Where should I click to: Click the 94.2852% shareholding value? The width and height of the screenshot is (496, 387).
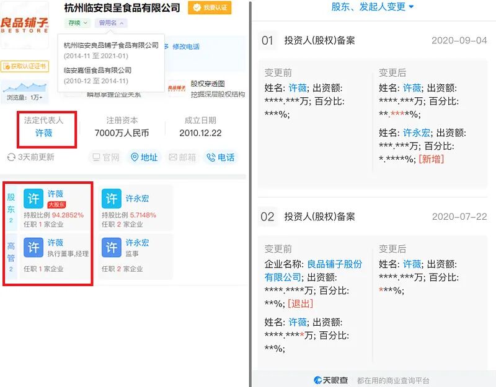point(68,215)
